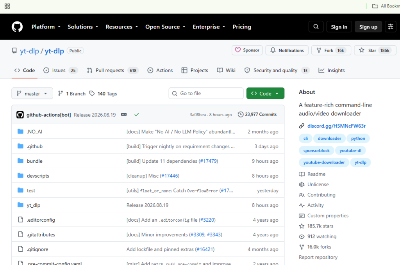
Task: Click the .editorconfig file icon
Action: click(20, 220)
